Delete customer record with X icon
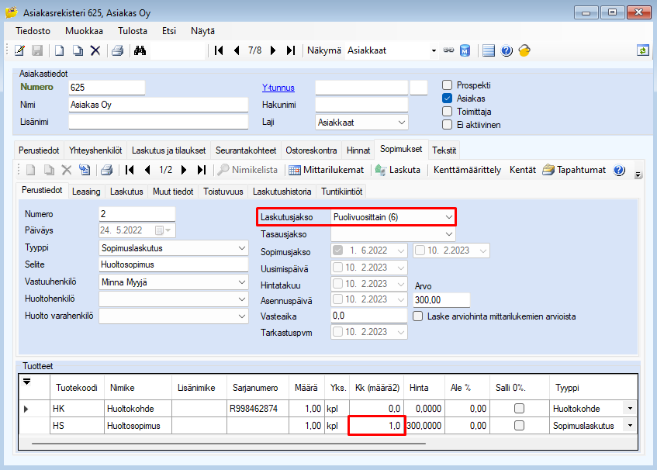This screenshot has height=470, width=657. pyautogui.click(x=95, y=50)
